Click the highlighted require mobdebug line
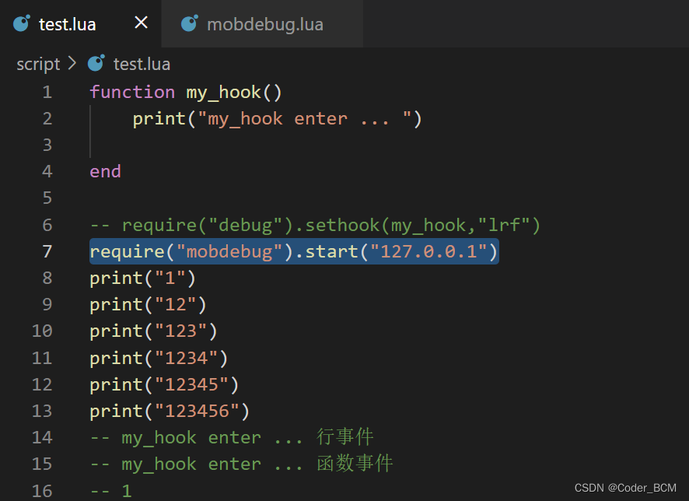689x501 pixels. point(293,251)
